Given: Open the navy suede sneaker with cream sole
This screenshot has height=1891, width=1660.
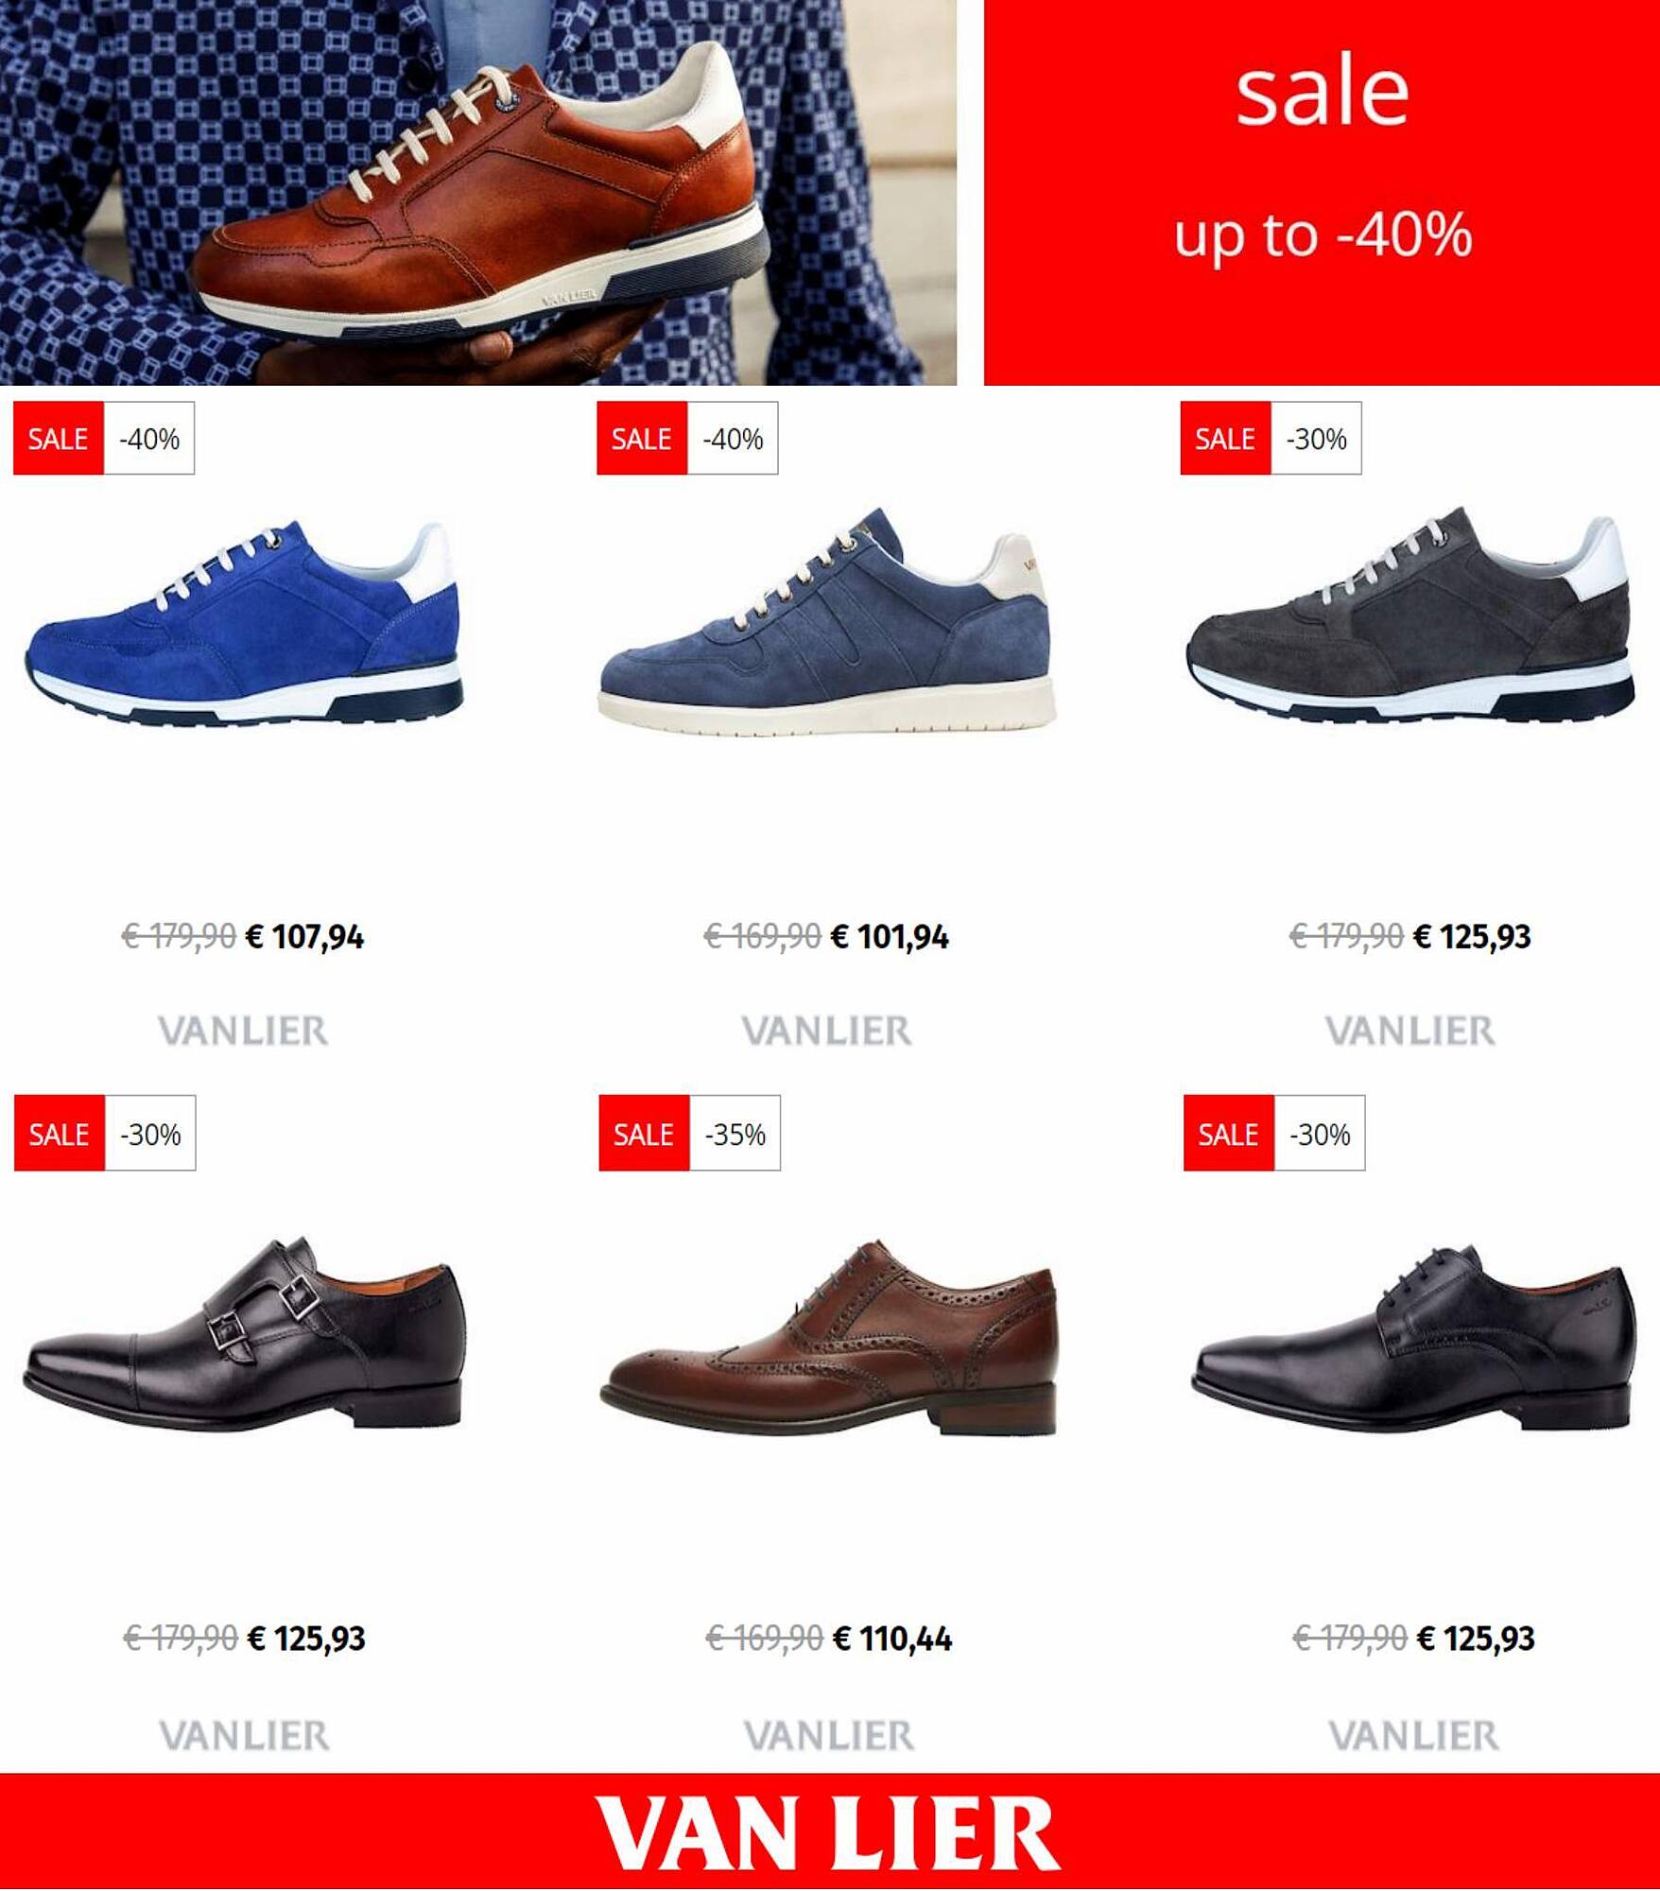Looking at the screenshot, I should tap(827, 622).
